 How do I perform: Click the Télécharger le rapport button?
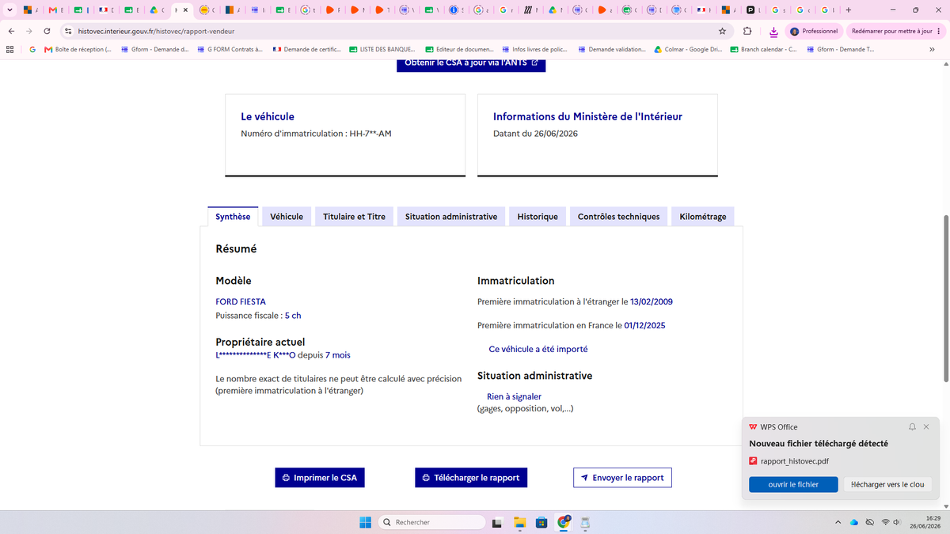pyautogui.click(x=471, y=478)
